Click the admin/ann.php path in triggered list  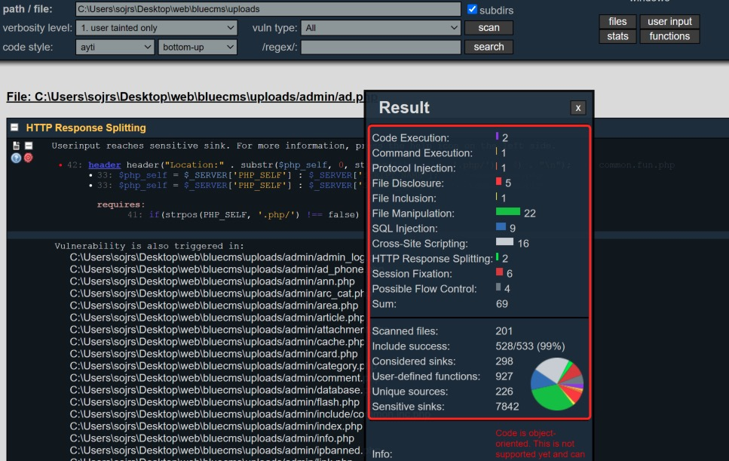(x=212, y=281)
